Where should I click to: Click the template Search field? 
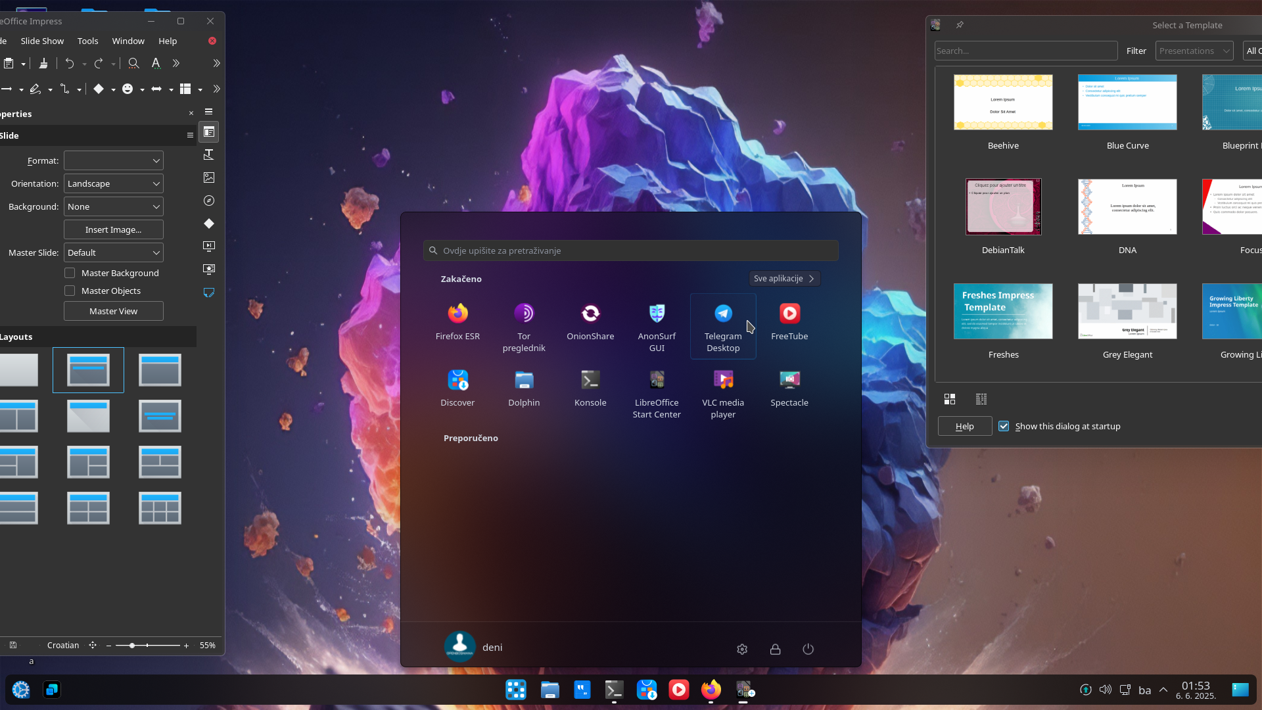coord(1026,51)
